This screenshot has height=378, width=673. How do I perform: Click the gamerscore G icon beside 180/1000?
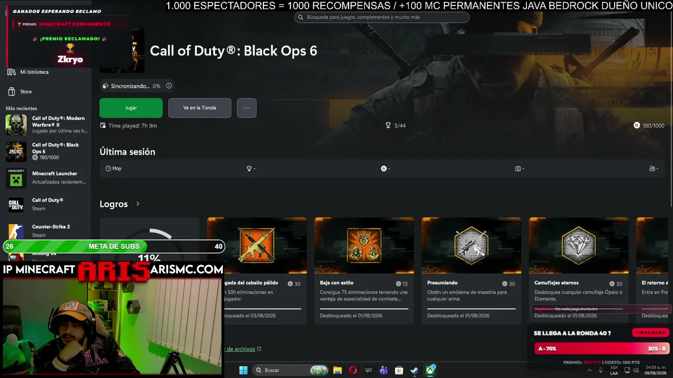pos(637,125)
